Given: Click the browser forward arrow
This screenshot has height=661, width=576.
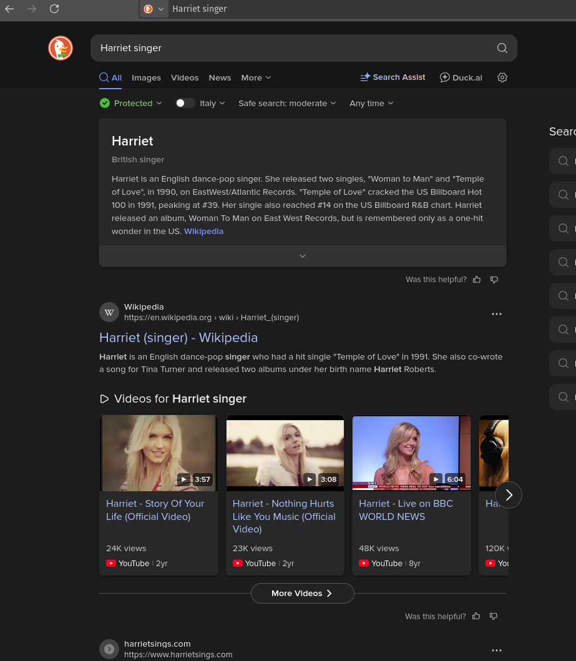Looking at the screenshot, I should click(x=32, y=9).
